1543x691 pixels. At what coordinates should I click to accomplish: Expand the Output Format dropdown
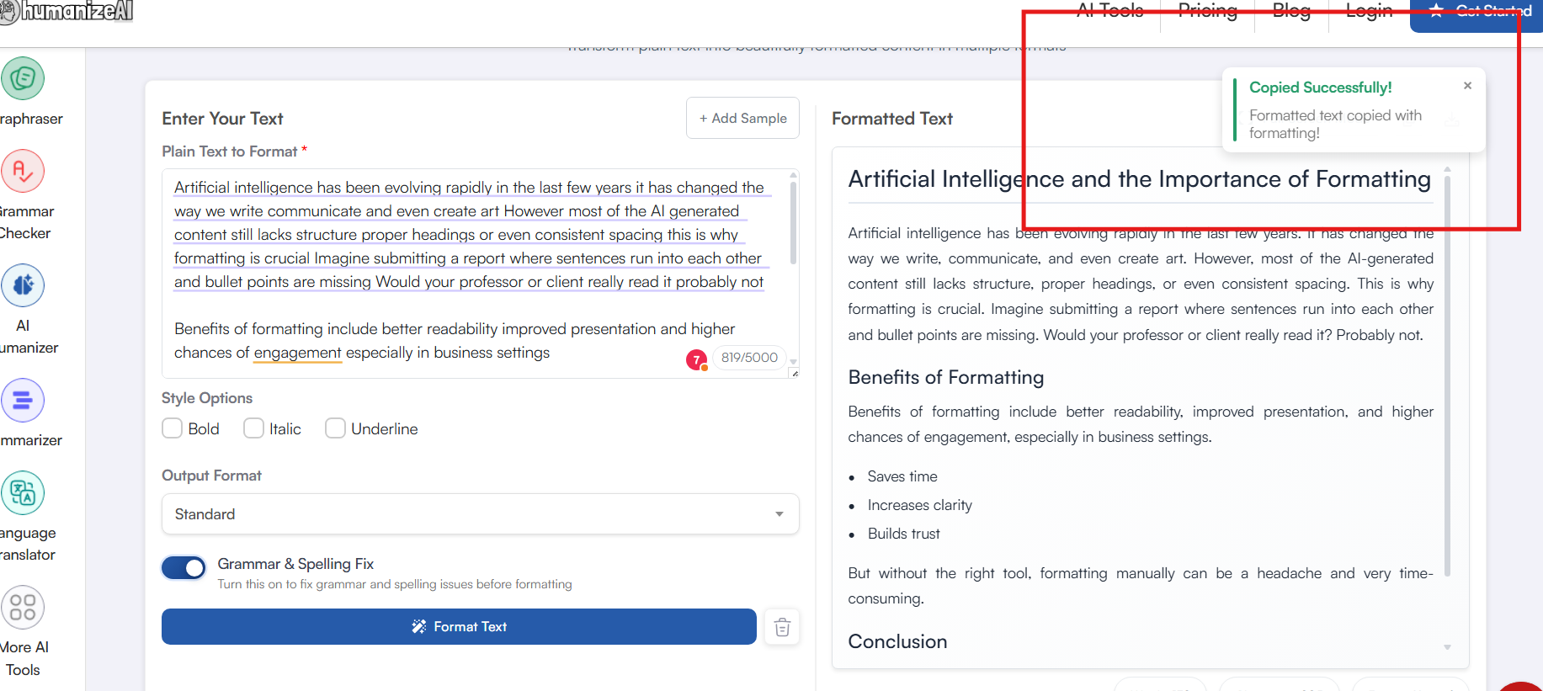tap(480, 514)
